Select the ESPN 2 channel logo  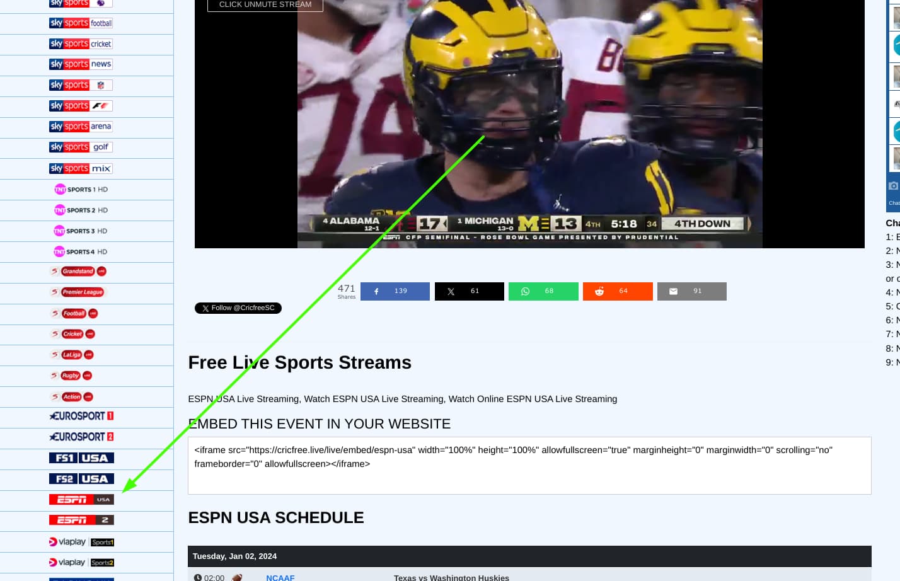(x=81, y=520)
